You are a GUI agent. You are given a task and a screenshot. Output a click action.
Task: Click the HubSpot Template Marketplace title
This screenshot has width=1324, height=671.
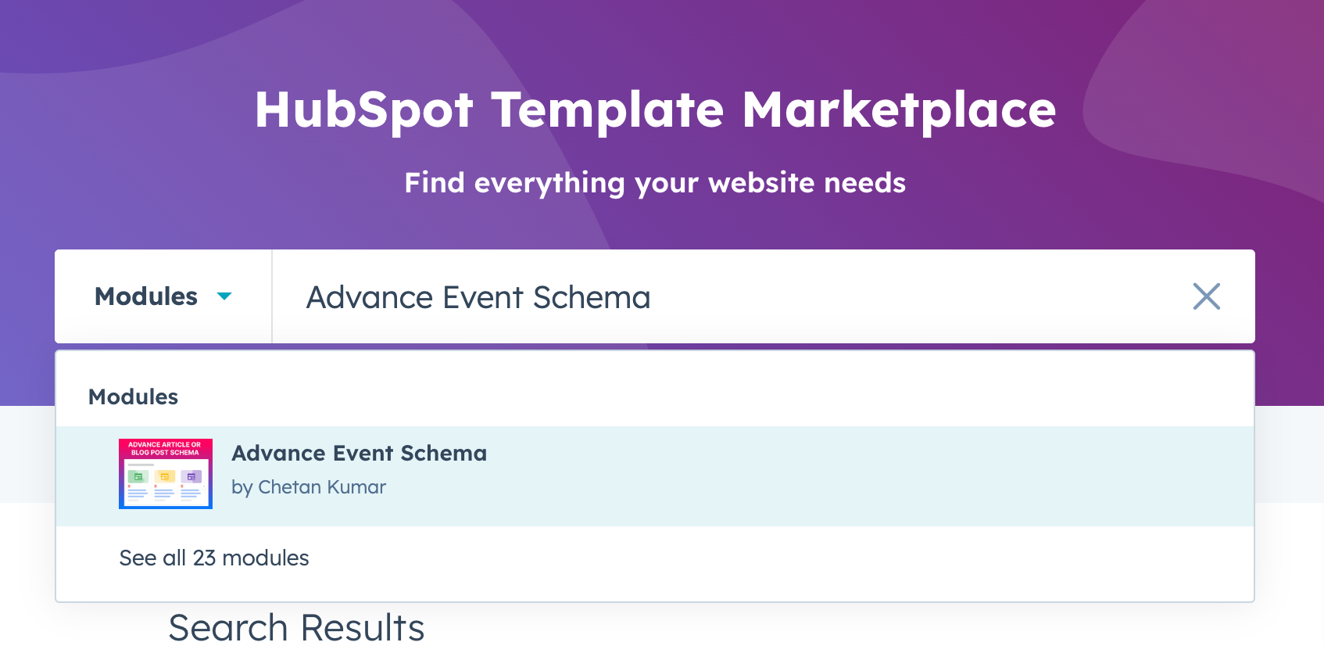[655, 109]
